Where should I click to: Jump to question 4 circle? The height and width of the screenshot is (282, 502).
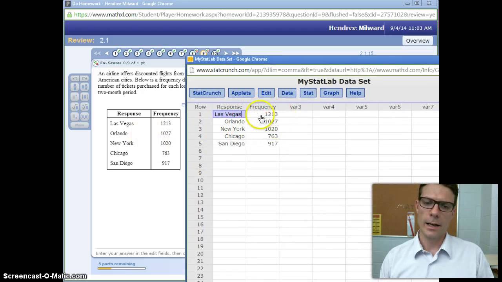point(149,53)
